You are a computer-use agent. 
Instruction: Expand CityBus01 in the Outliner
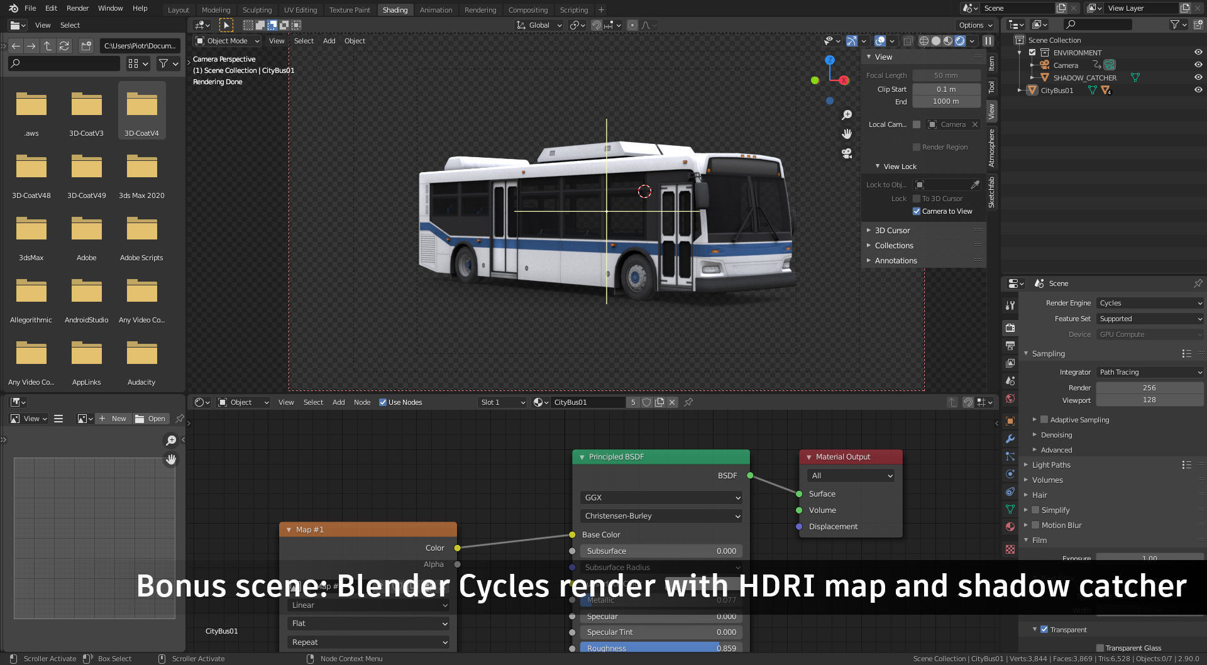(1020, 91)
